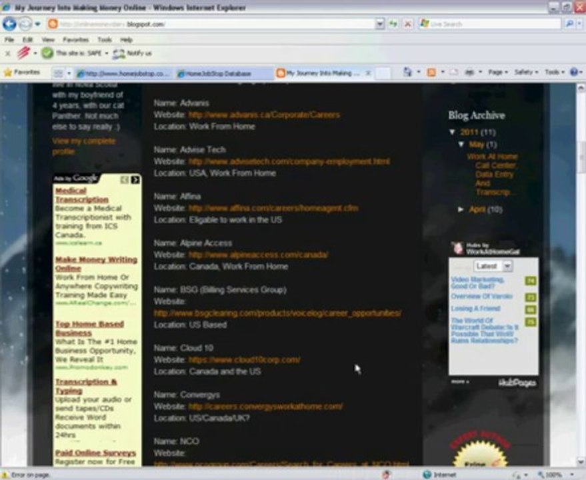Click the browser Forward arrow button
Screen dimensions: 586x480
25,24
